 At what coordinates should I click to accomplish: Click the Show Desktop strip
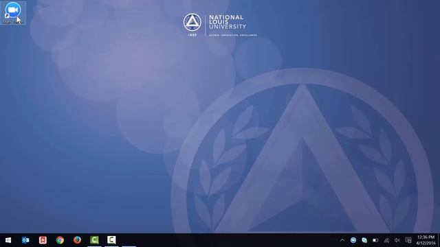(439, 240)
